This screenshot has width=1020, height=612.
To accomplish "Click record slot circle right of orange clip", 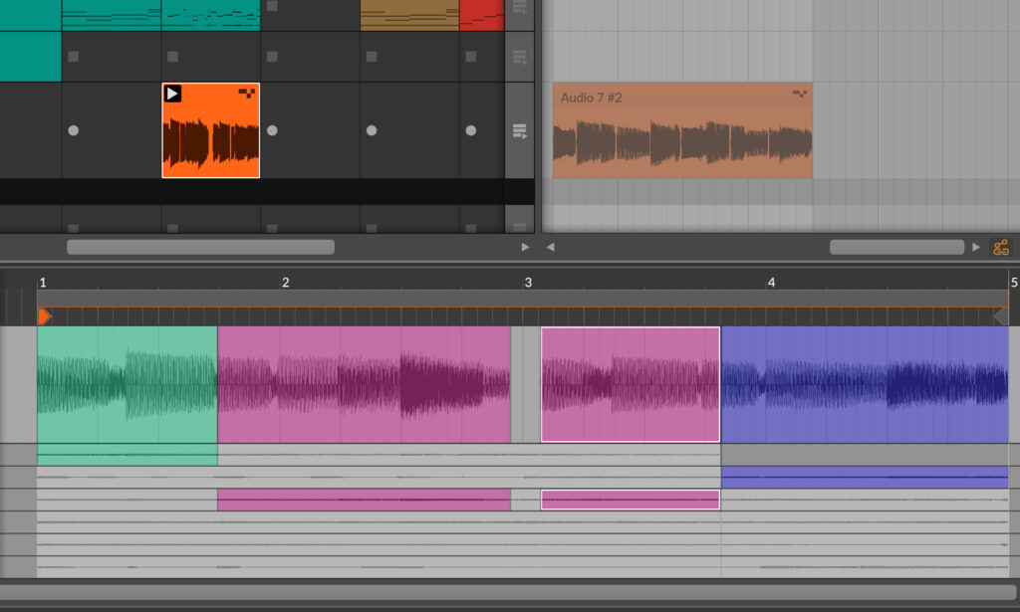I will (x=272, y=130).
